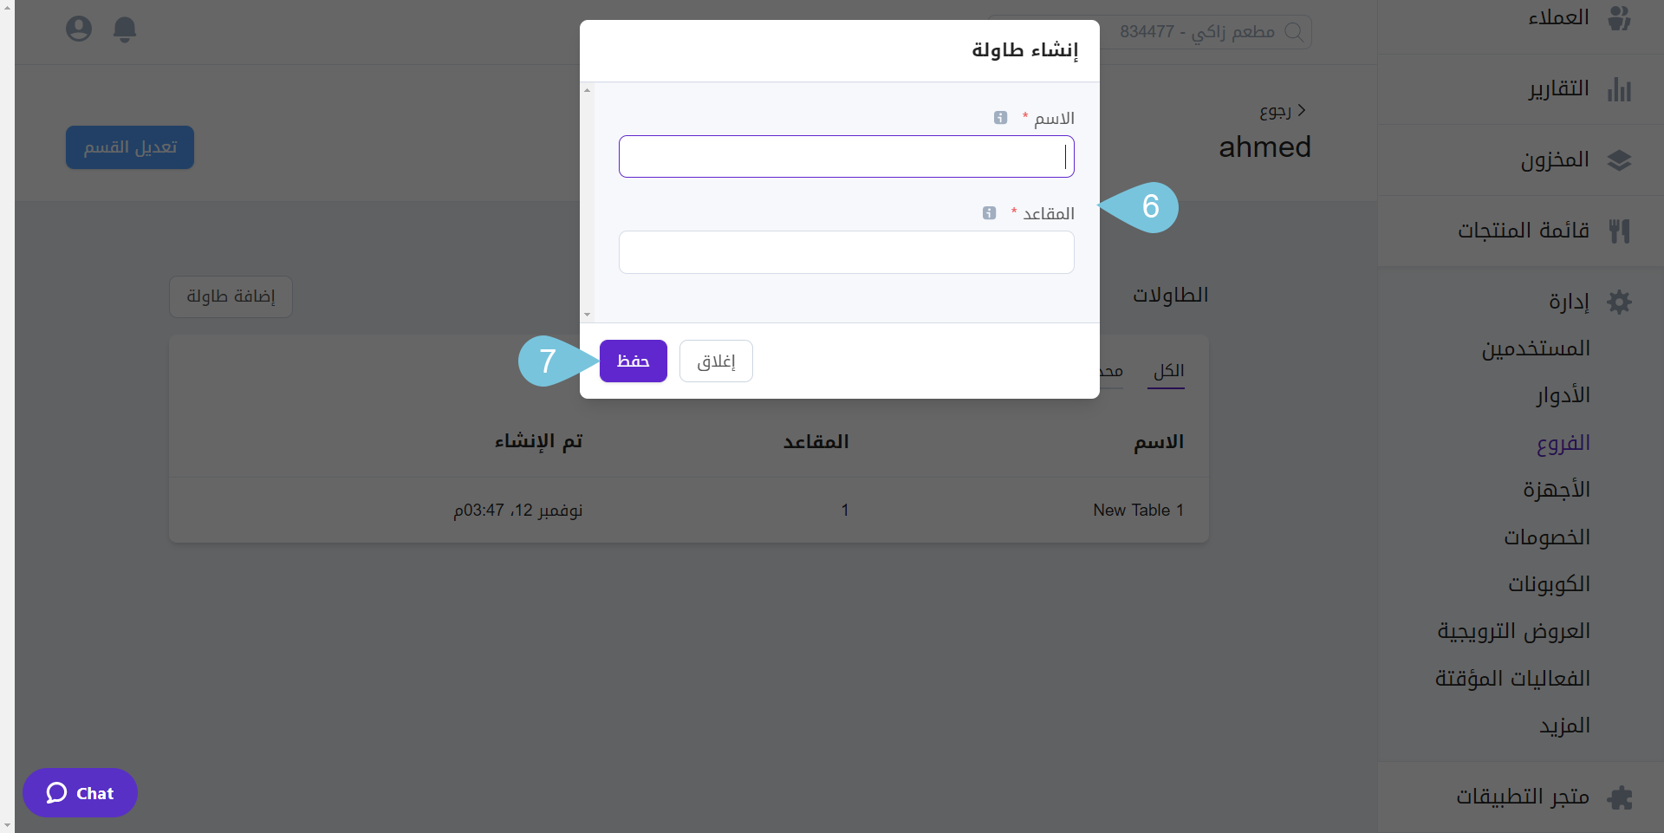Expand the رجوع back chevron

[x=1303, y=110]
